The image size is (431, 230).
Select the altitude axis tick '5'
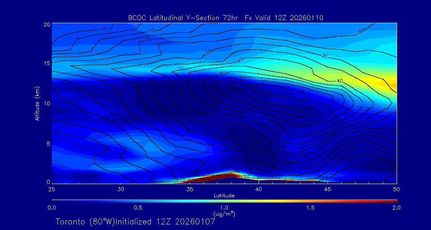coord(48,144)
